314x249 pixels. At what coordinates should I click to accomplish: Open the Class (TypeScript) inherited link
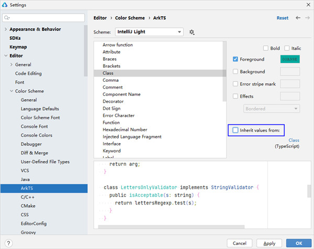point(294,140)
